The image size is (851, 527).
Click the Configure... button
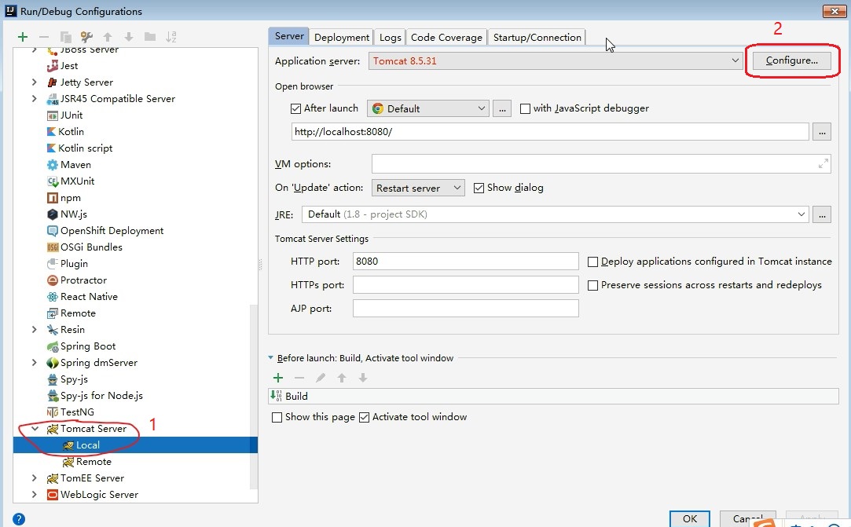tap(791, 60)
